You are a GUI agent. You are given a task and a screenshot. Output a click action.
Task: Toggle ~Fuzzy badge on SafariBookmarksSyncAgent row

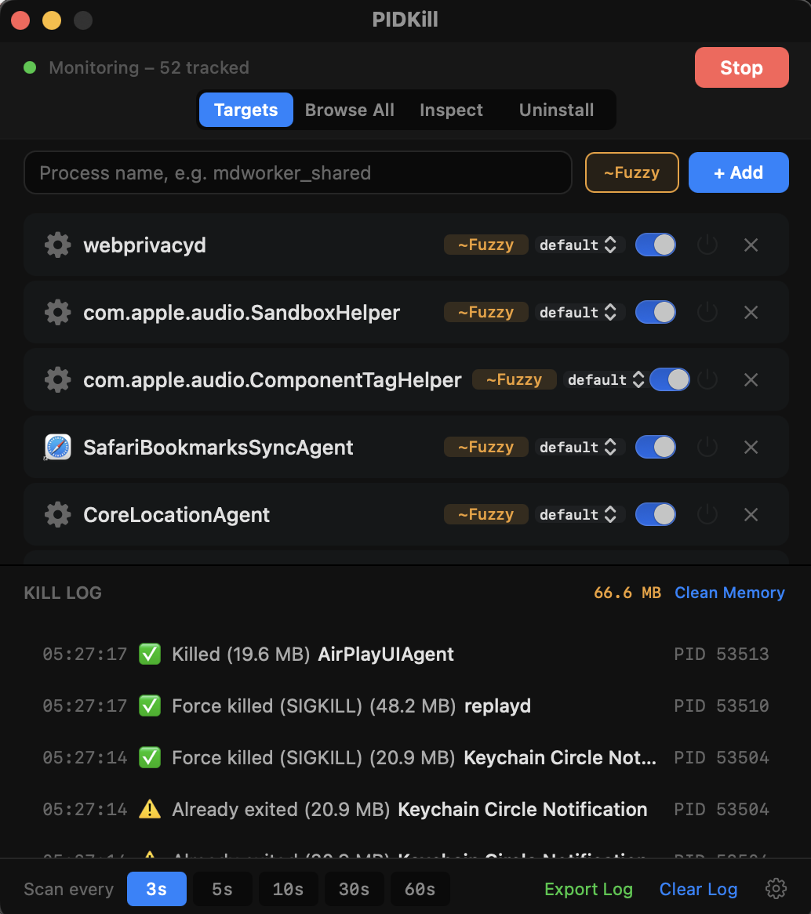pyautogui.click(x=486, y=447)
